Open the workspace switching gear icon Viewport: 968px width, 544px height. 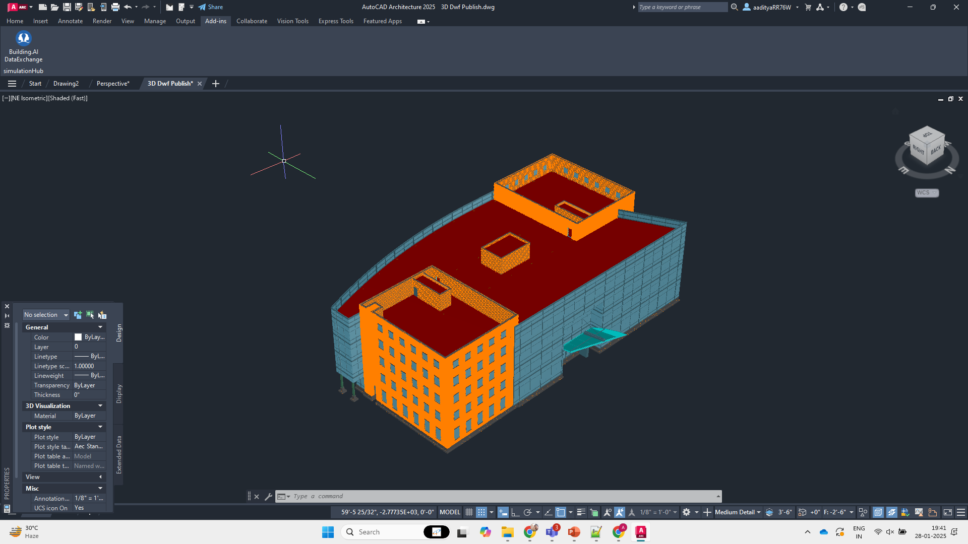tap(686, 512)
